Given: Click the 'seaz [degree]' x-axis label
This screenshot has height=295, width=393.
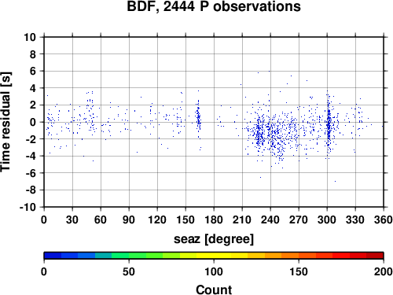Looking at the screenshot, I should (x=214, y=239).
